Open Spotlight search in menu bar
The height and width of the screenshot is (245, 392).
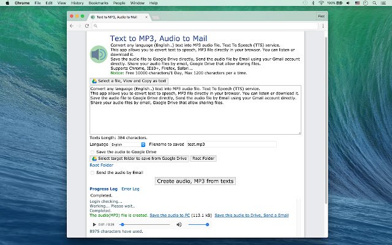(374, 3)
